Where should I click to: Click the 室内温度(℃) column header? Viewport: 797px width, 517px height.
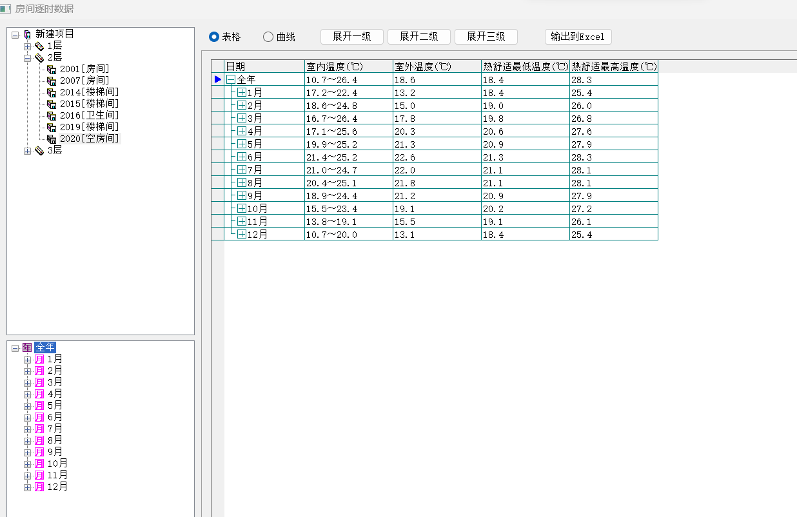click(348, 66)
